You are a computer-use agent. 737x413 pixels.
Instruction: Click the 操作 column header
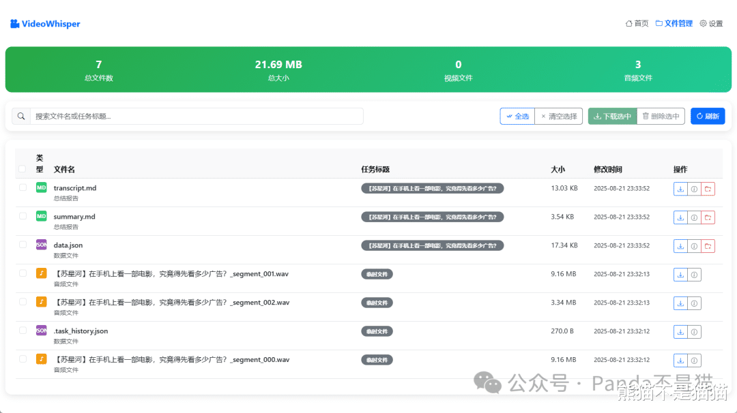[680, 170]
